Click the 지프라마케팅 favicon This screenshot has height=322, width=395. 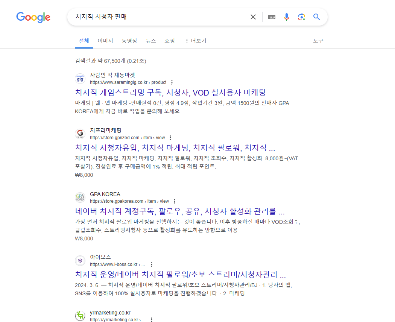click(x=80, y=134)
